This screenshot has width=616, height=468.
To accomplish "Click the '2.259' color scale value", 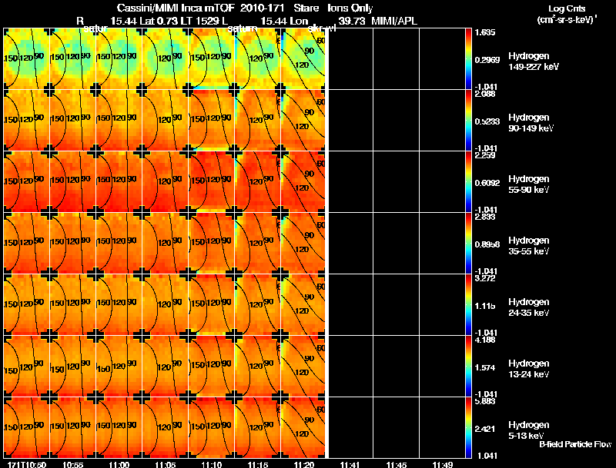I will coord(485,155).
